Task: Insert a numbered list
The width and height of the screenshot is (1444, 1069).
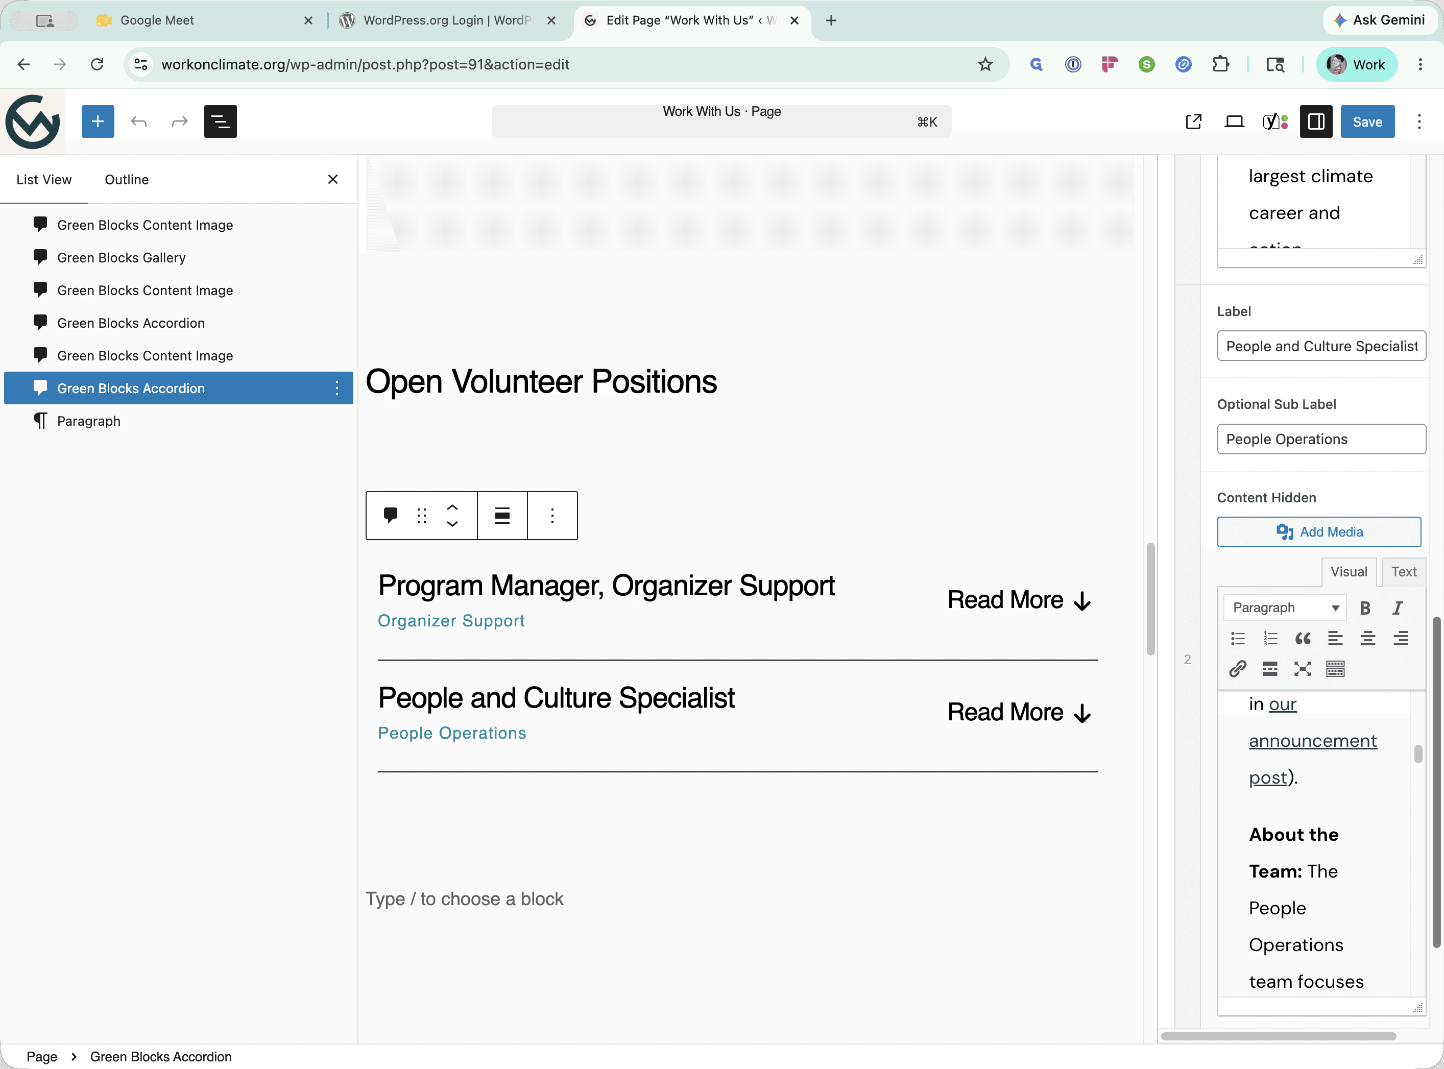Action: (x=1270, y=639)
